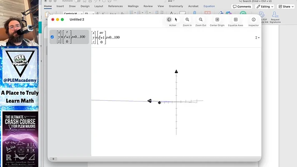Click the Crash Course book cover
This screenshot has height=167, width=297.
pos(20,139)
